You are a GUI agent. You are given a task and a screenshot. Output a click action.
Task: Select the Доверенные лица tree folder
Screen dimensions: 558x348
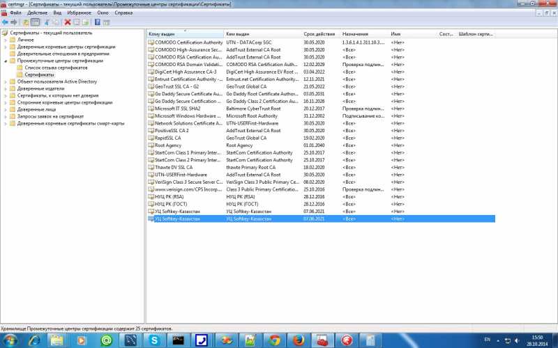(32, 110)
